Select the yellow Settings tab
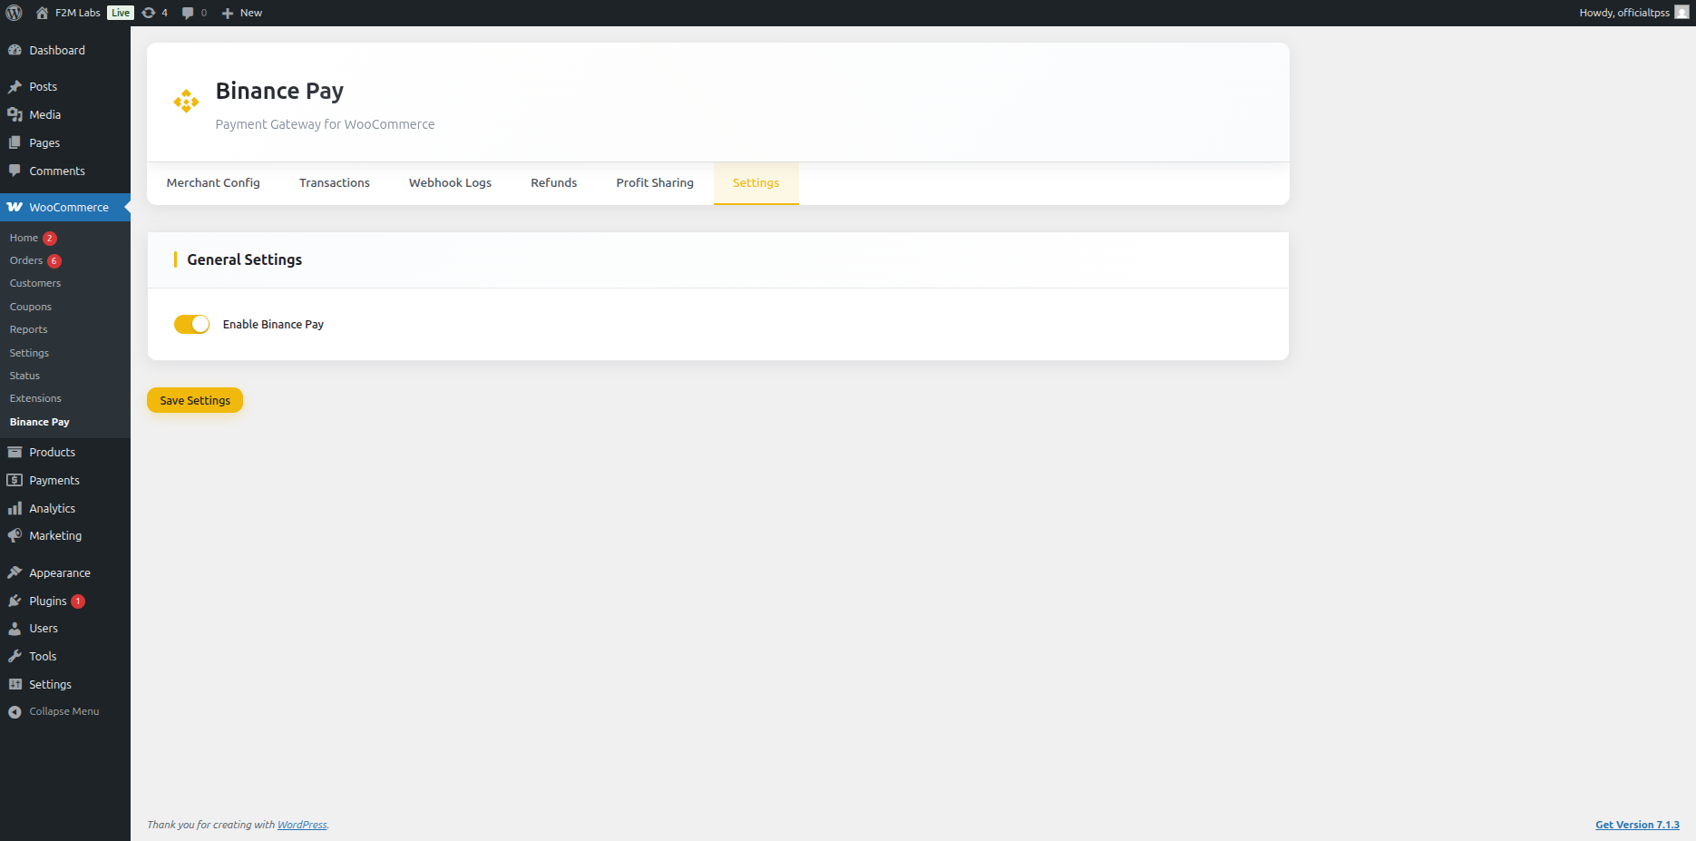 coord(756,183)
